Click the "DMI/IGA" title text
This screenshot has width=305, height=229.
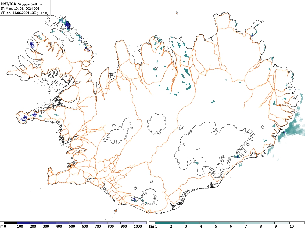(x=9, y=4)
